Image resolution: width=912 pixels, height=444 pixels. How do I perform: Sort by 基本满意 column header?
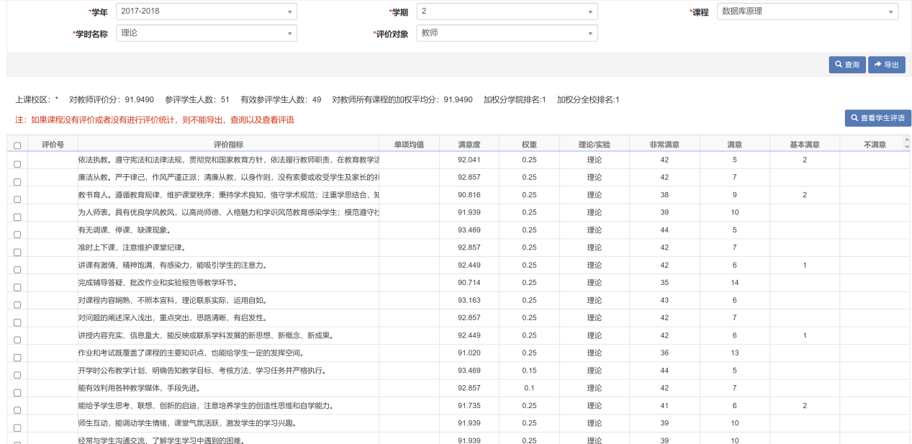805,145
